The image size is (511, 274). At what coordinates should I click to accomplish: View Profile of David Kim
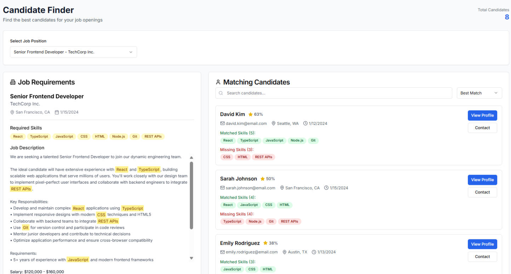click(482, 115)
